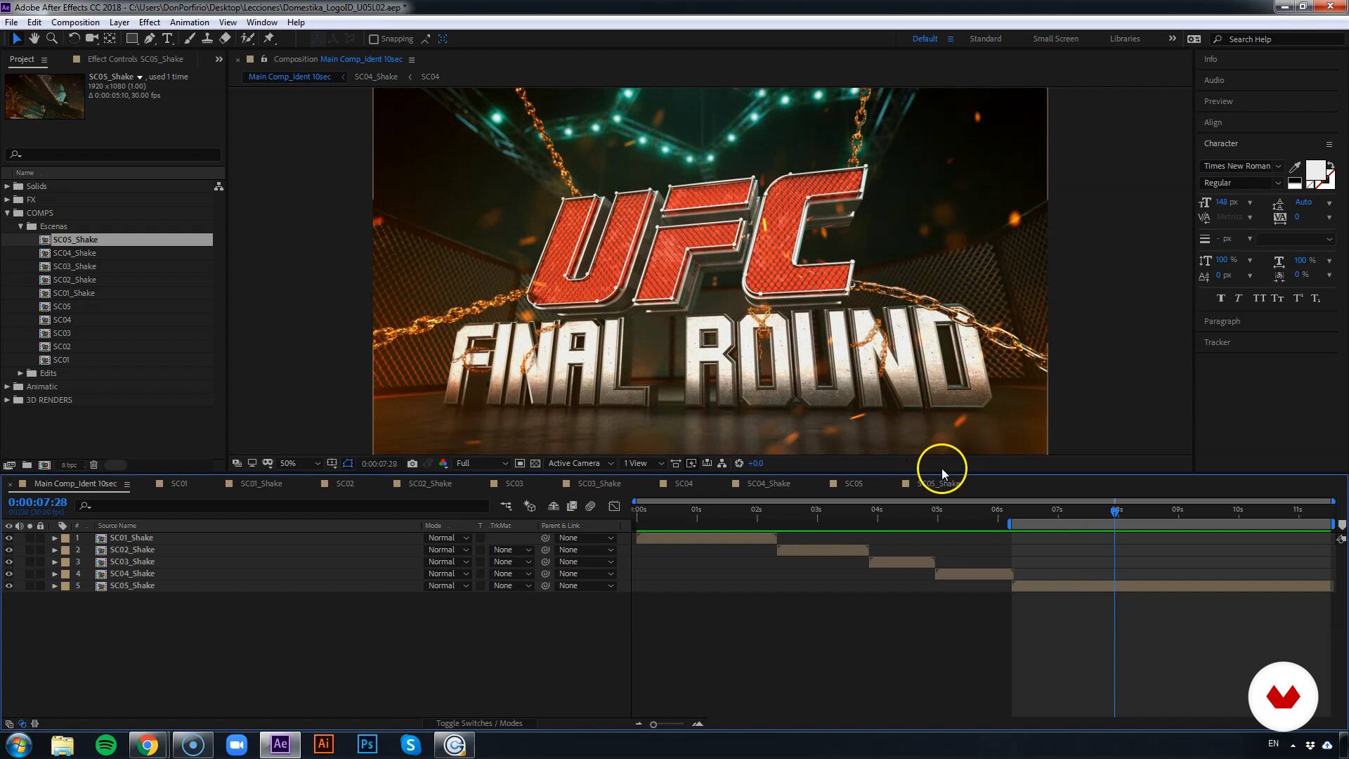Click the reset exposure icon
This screenshot has width=1349, height=759.
tap(738, 464)
